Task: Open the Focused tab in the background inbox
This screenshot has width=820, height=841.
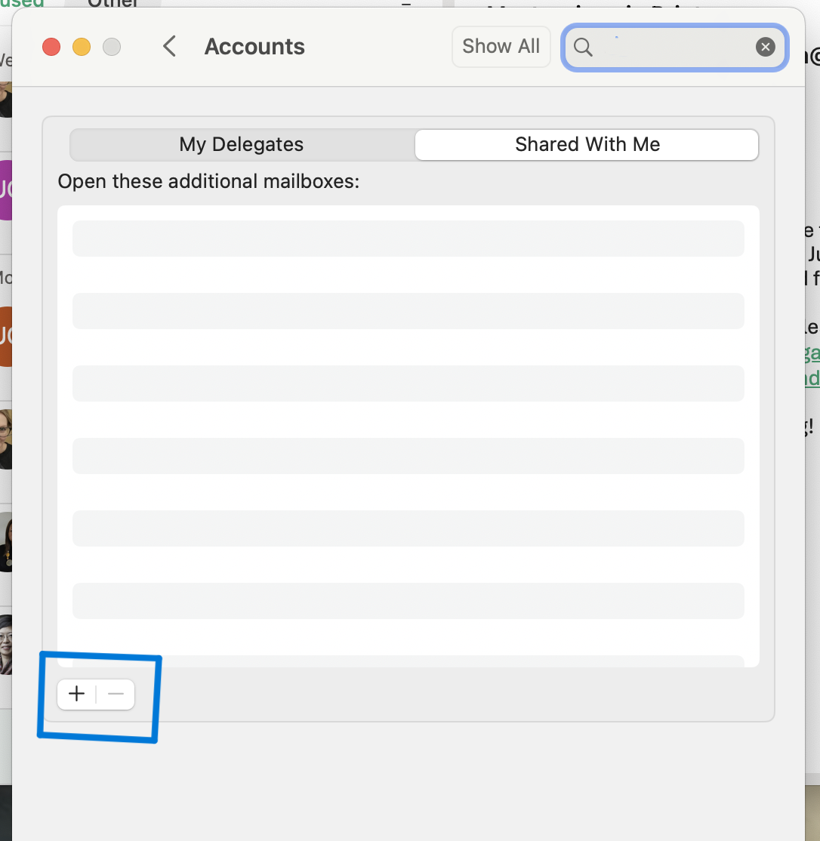Action: [x=23, y=4]
